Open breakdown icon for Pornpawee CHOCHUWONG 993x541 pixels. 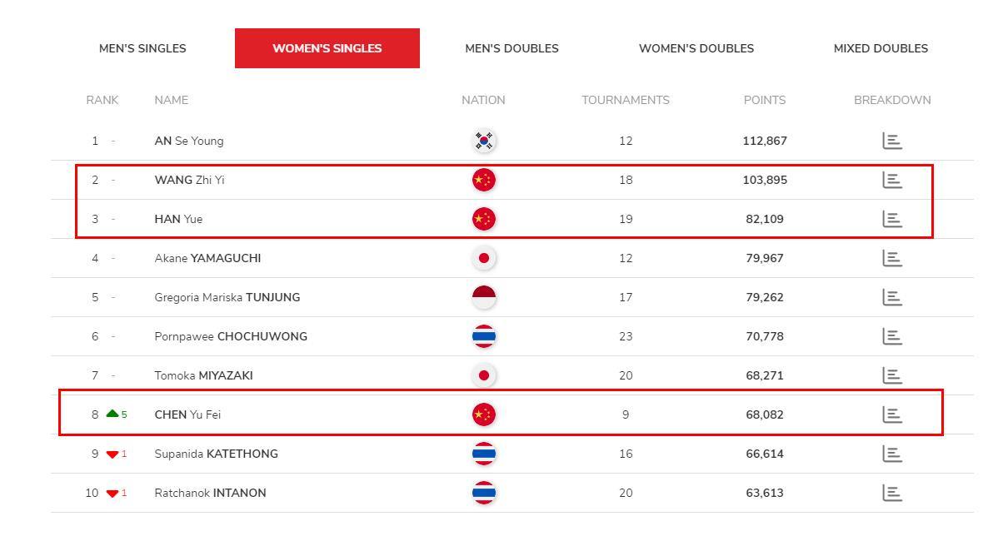pyautogui.click(x=891, y=336)
